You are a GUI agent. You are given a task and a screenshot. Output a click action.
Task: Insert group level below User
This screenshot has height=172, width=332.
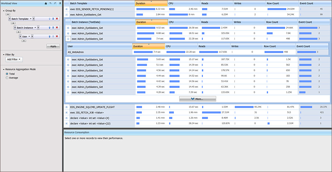tap(24, 41)
